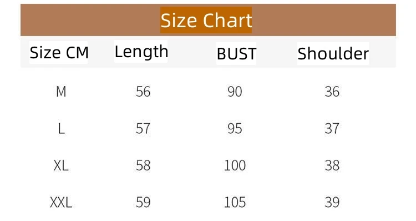416x221 pixels.
Task: Click the Shoulder column header
Action: click(333, 54)
